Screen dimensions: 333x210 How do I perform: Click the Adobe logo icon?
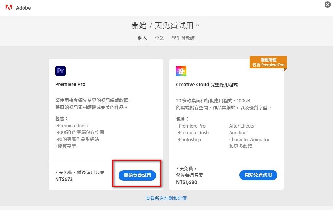tap(9, 7)
